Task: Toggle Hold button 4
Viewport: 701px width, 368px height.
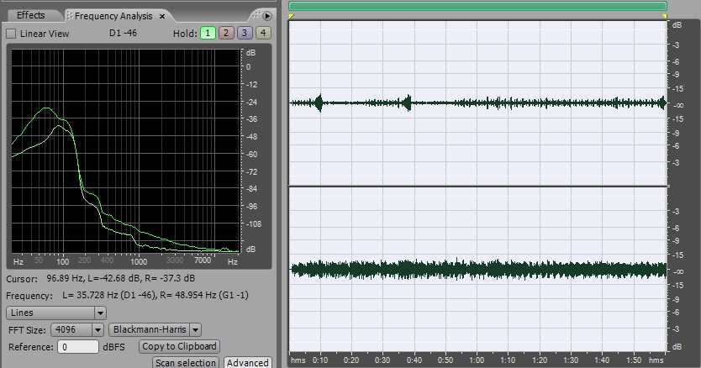Action: tap(263, 33)
